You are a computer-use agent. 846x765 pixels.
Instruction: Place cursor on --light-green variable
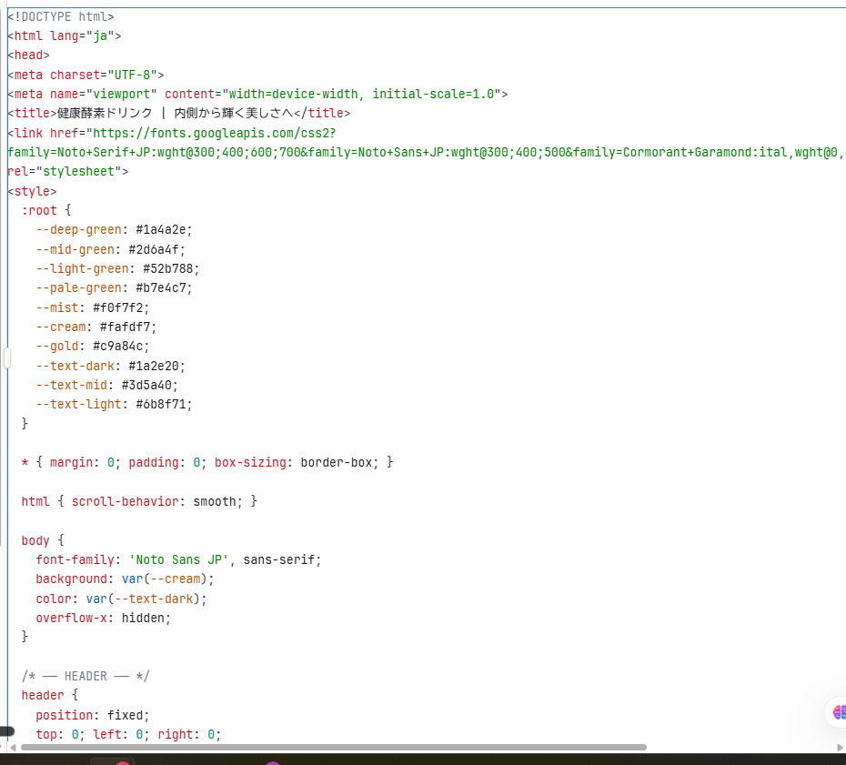[82, 268]
